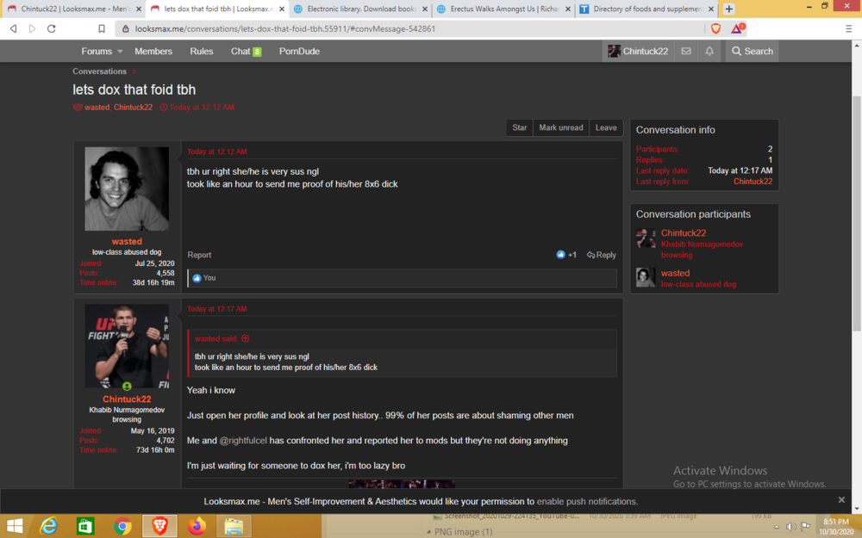The image size is (862, 538).
Task: Open the Members page
Action: pos(153,51)
